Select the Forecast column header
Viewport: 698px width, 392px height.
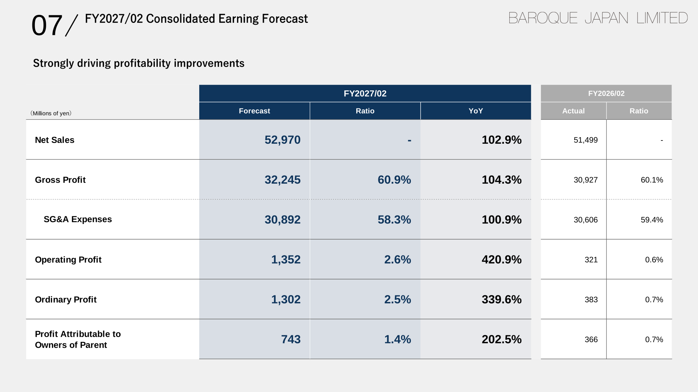tap(254, 111)
